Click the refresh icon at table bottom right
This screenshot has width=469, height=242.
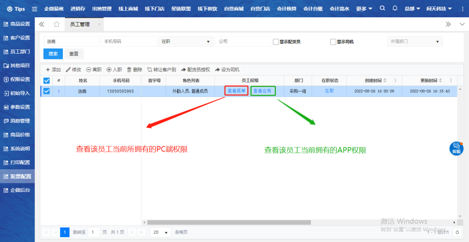457,232
